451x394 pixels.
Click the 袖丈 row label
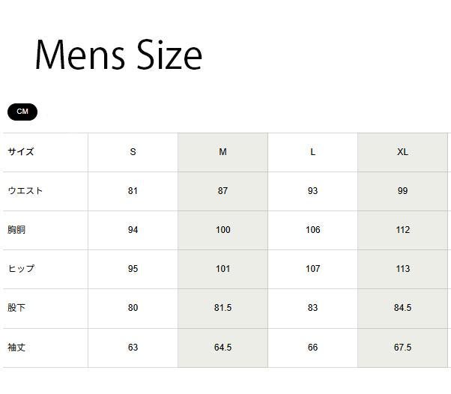pyautogui.click(x=16, y=348)
